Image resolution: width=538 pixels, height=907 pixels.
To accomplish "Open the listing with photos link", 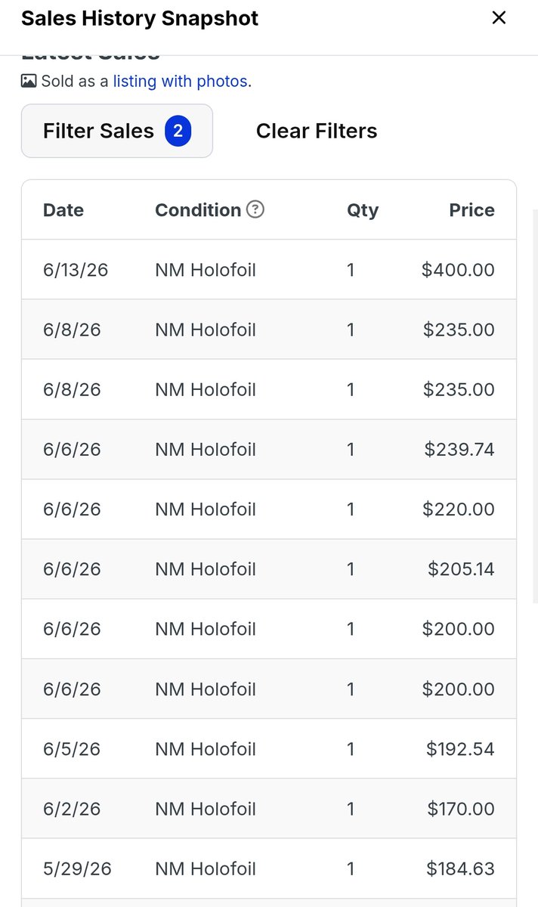I will pos(181,81).
